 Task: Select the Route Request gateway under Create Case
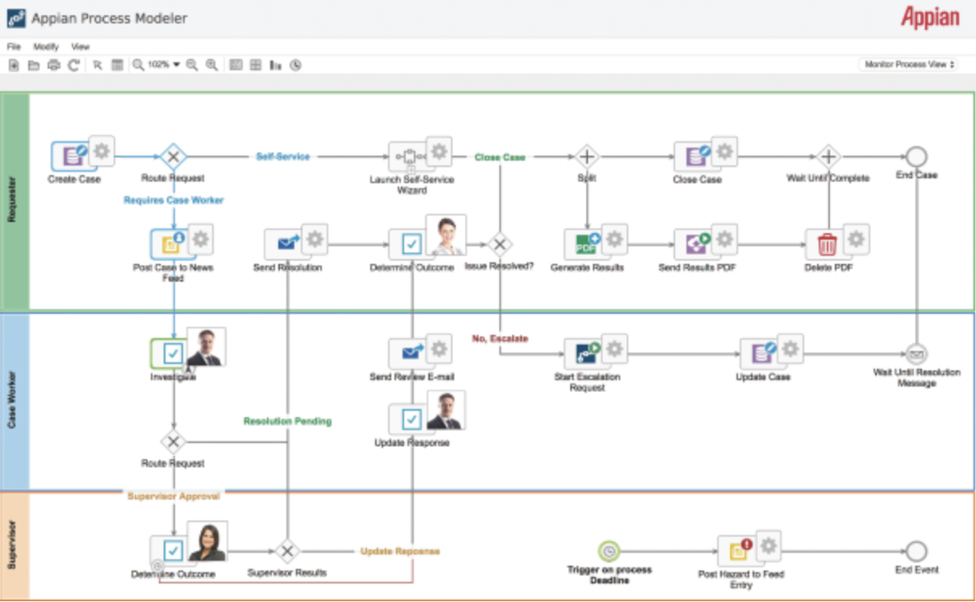pyautogui.click(x=173, y=155)
